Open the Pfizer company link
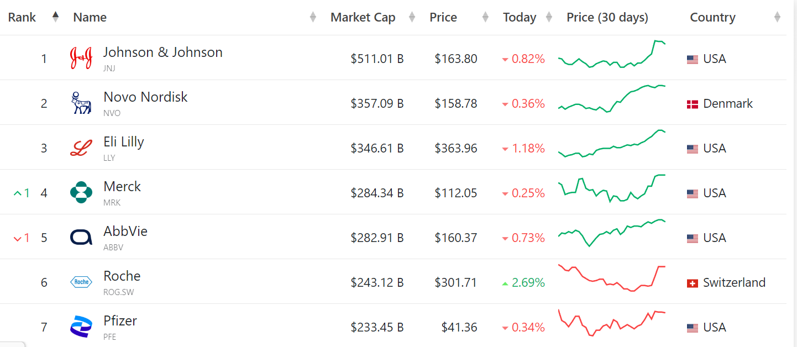The width and height of the screenshot is (797, 347). pos(120,321)
